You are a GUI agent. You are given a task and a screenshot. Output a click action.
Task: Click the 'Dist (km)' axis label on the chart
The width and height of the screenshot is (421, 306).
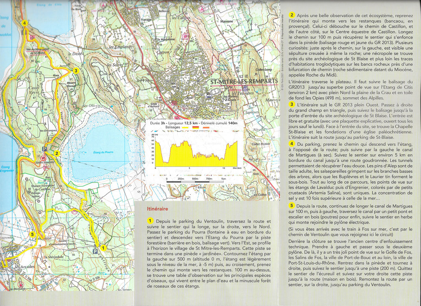(x=236, y=168)
